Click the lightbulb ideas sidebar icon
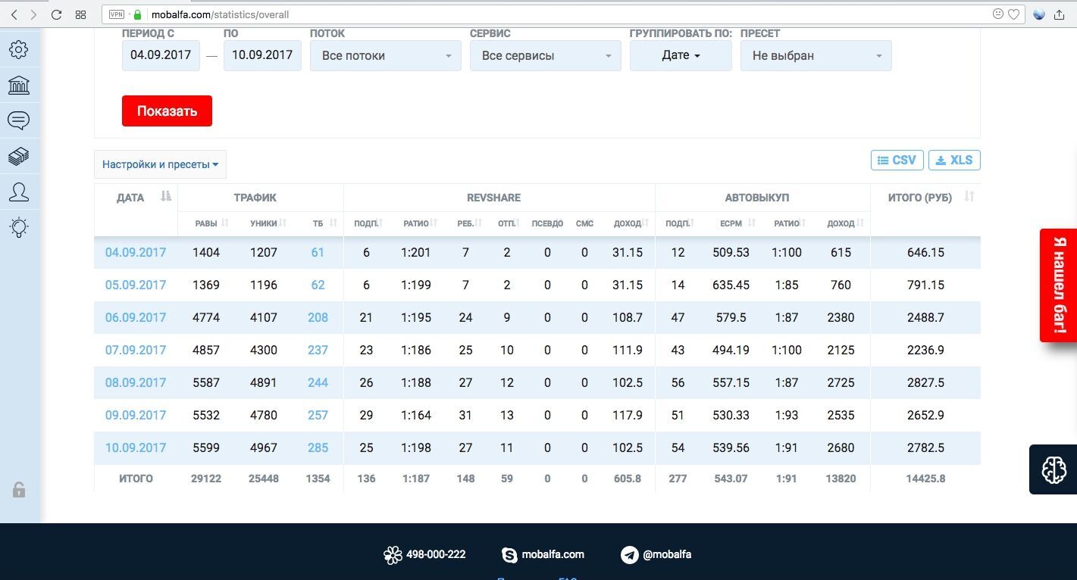This screenshot has width=1077, height=580. click(x=19, y=227)
